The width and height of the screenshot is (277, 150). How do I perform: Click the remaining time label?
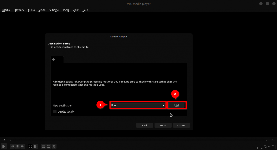click(273, 140)
